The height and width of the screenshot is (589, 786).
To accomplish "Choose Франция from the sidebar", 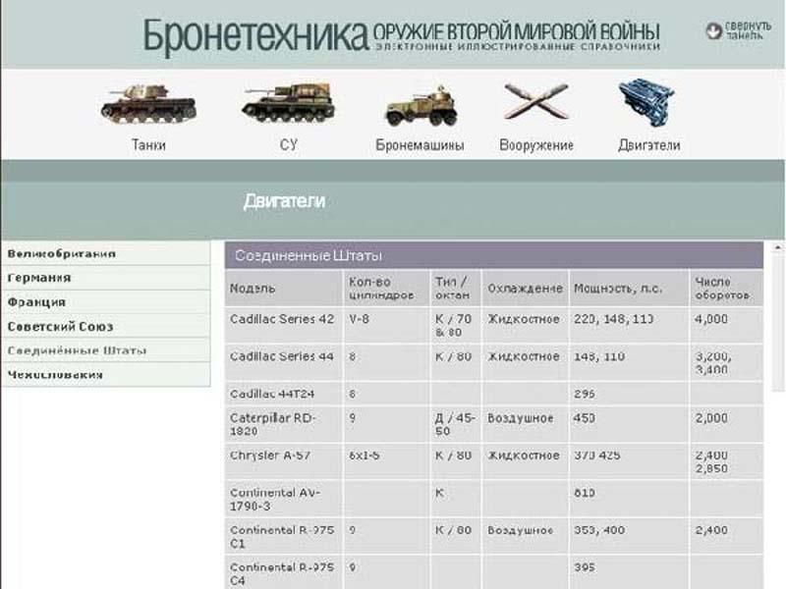I will pyautogui.click(x=37, y=302).
